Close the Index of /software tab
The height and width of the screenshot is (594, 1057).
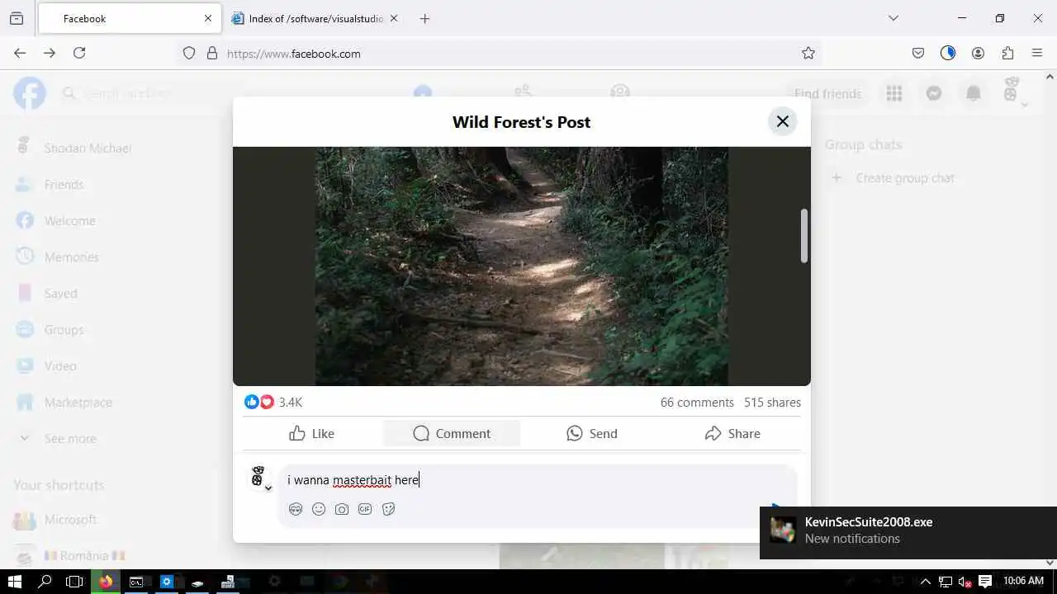[x=394, y=18]
